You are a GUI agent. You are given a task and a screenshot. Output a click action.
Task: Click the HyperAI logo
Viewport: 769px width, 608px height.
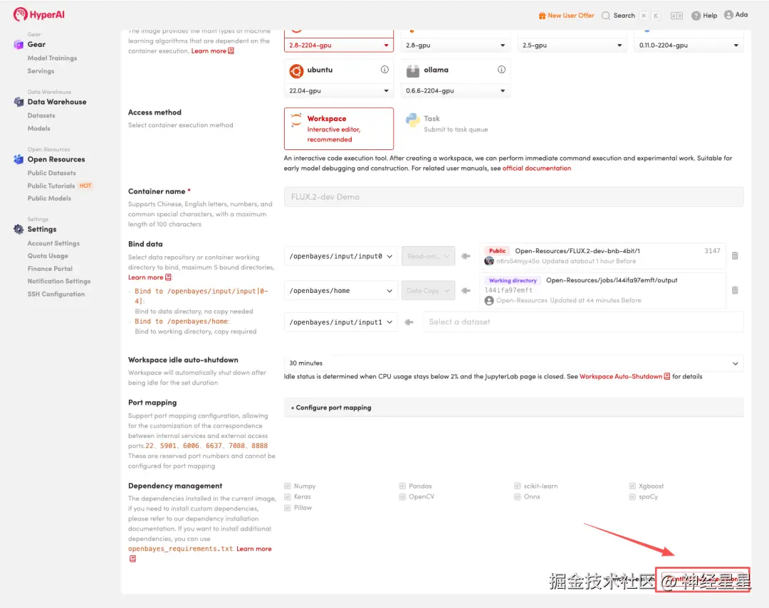[38, 14]
